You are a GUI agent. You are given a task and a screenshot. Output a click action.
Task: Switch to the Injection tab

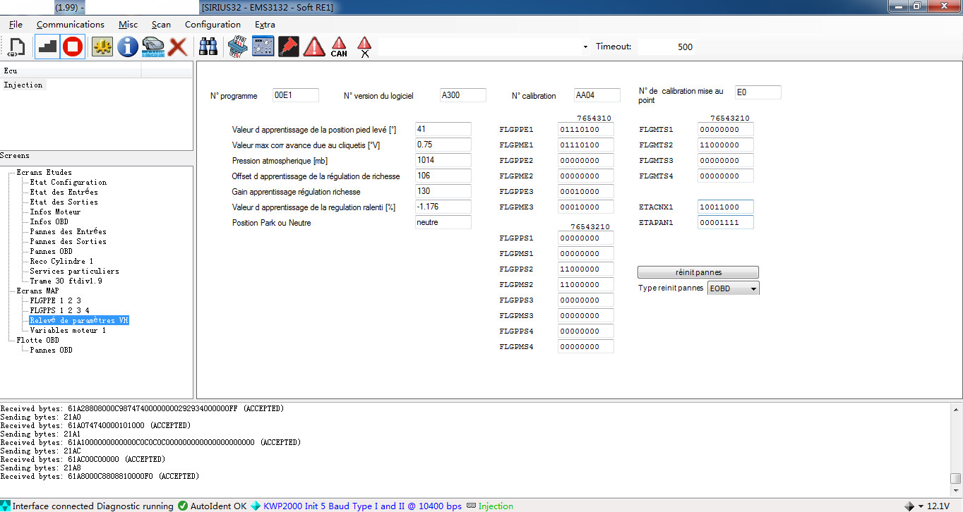(23, 85)
